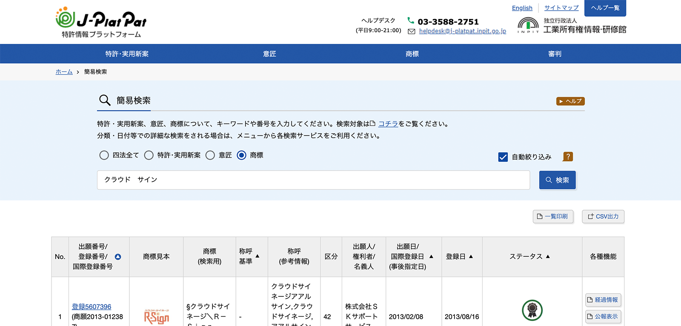Click the 一覧印刷 button
The width and height of the screenshot is (681, 326).
(x=553, y=216)
